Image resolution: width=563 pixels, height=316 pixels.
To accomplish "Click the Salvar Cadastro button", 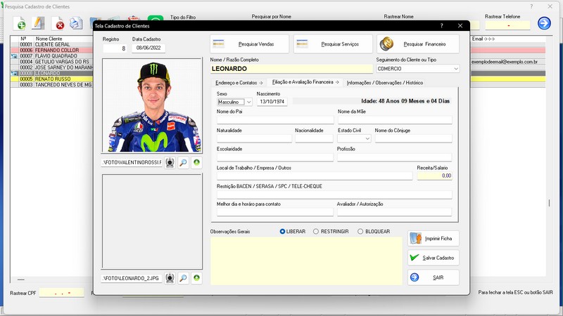I will tap(434, 258).
